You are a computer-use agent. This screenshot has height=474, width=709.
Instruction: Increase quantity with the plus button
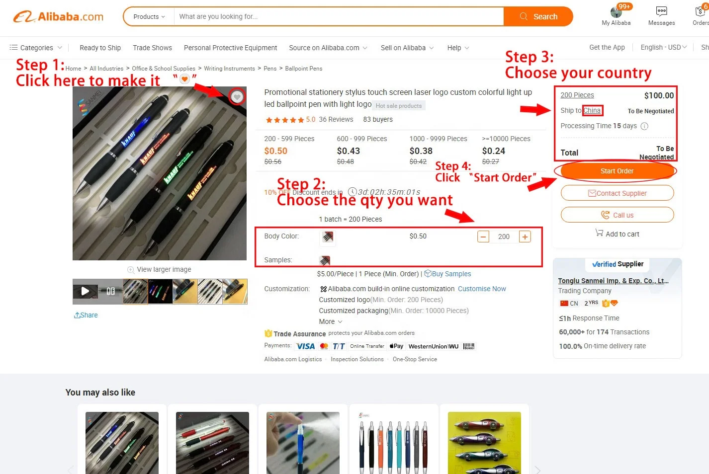pyautogui.click(x=525, y=237)
